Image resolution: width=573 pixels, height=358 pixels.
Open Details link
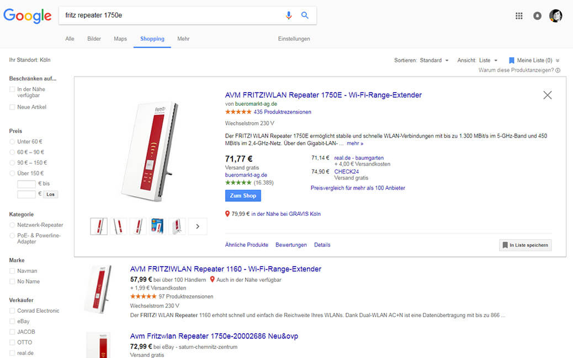(322, 245)
